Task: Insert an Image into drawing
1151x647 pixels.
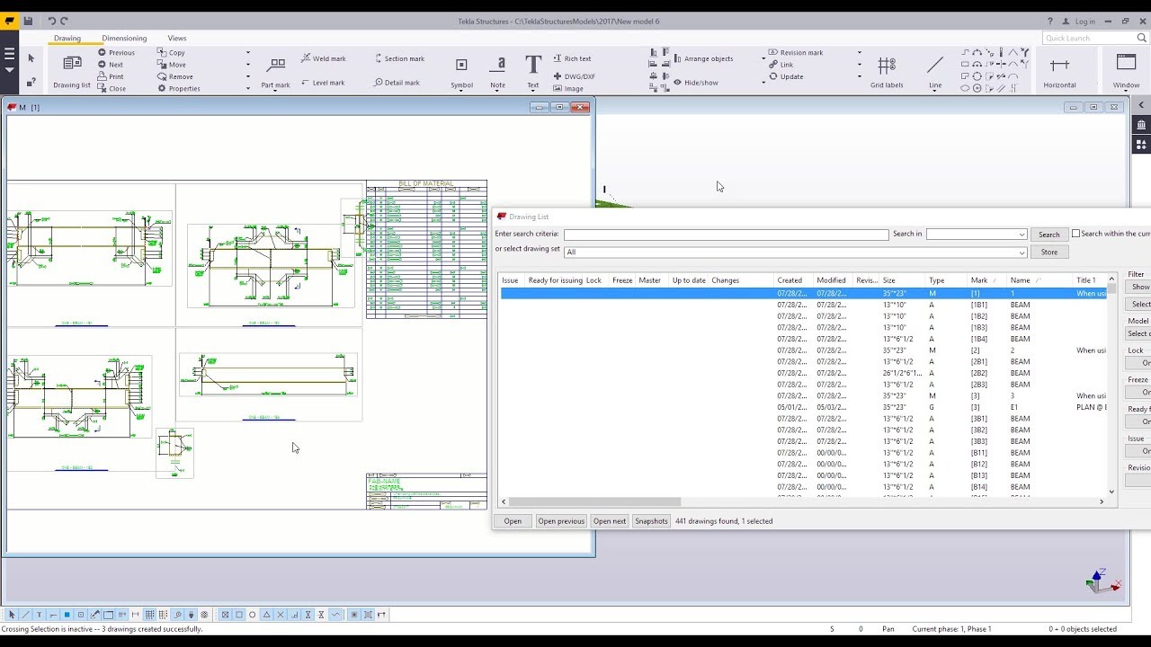Action: pyautogui.click(x=568, y=88)
